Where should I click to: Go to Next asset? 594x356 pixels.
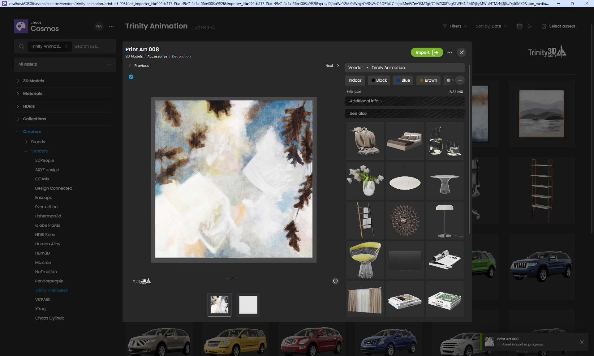point(332,66)
